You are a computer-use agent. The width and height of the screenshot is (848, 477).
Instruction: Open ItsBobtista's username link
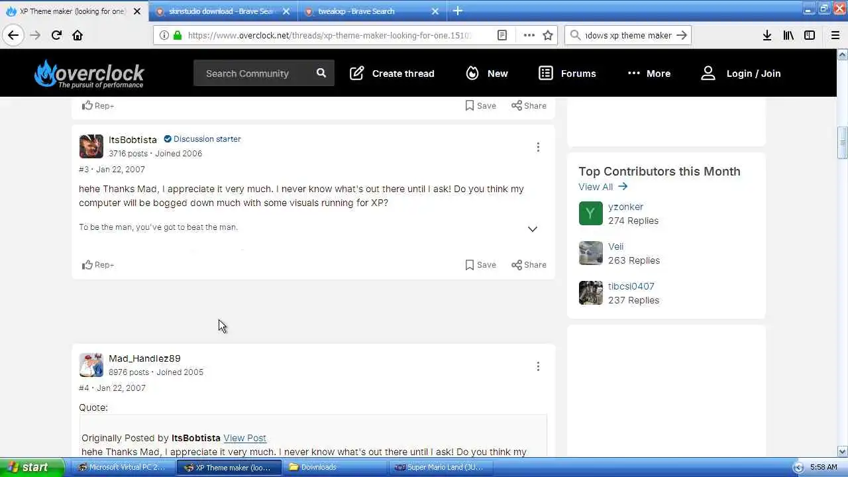[132, 140]
